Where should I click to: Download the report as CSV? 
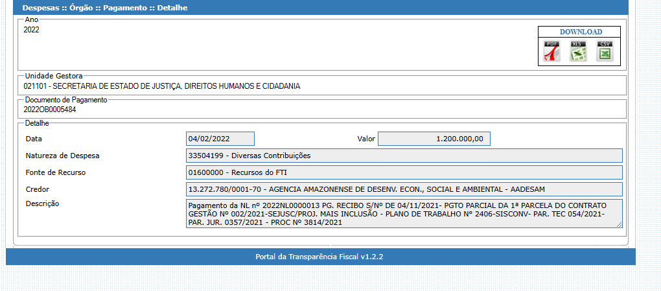[605, 51]
